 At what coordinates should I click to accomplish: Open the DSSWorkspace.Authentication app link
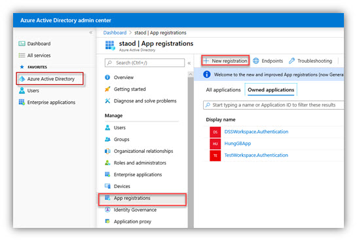coord(256,132)
